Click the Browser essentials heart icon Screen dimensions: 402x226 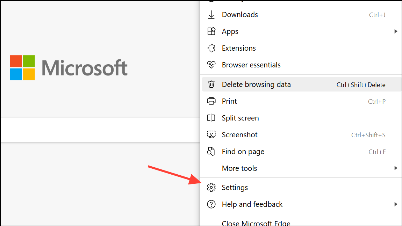click(x=211, y=65)
